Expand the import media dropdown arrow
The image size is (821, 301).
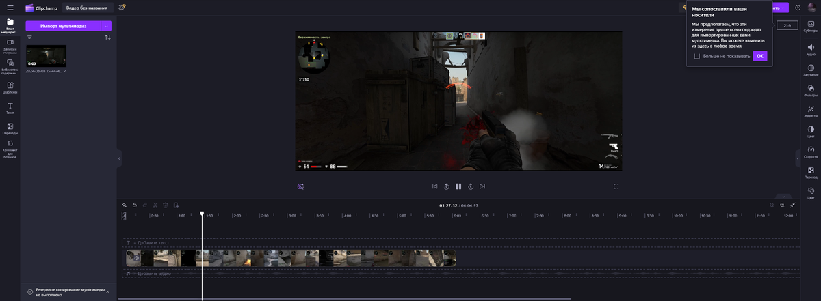[106, 26]
